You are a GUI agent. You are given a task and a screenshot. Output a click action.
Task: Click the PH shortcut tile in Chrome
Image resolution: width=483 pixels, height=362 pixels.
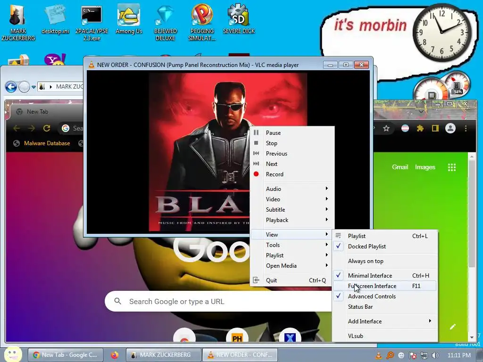pos(237,337)
